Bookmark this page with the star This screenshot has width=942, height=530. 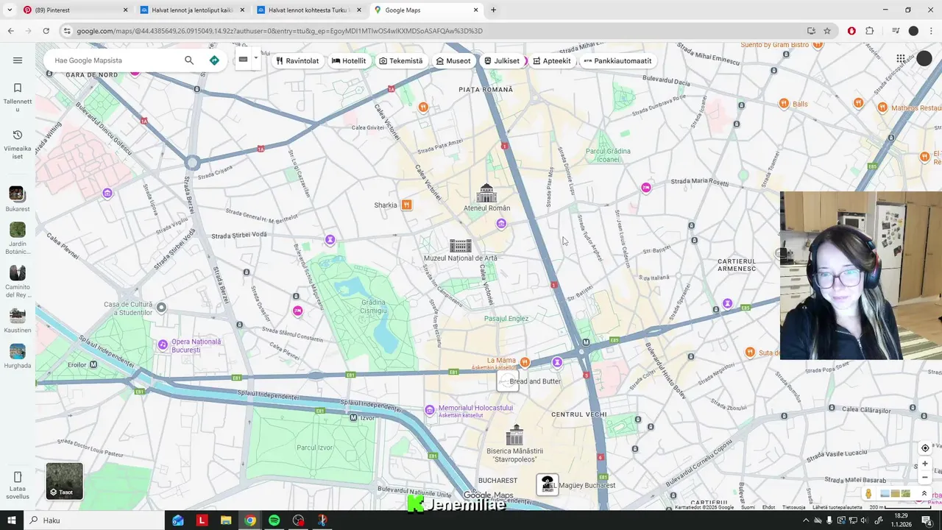coord(827,31)
